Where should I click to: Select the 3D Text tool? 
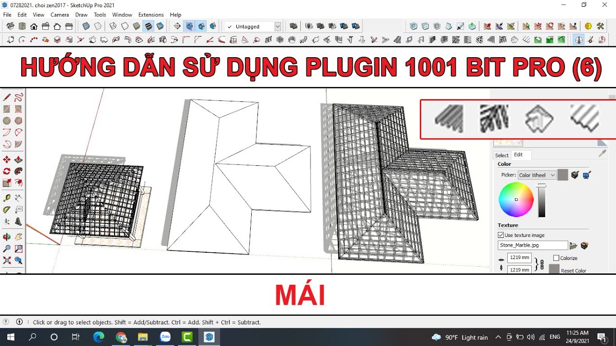point(18,222)
